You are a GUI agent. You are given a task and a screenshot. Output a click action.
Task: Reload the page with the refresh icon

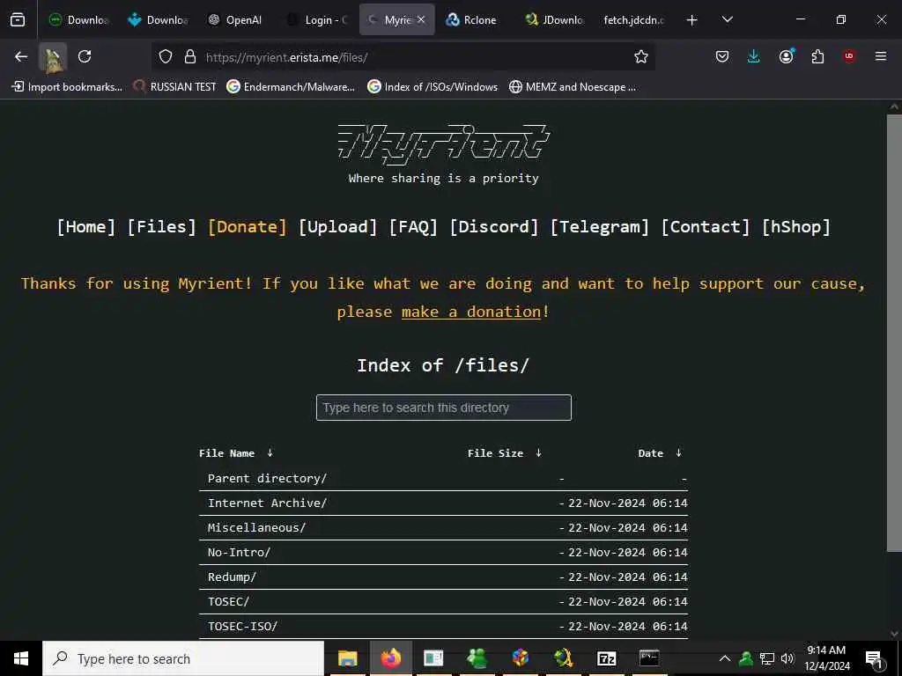(x=85, y=56)
